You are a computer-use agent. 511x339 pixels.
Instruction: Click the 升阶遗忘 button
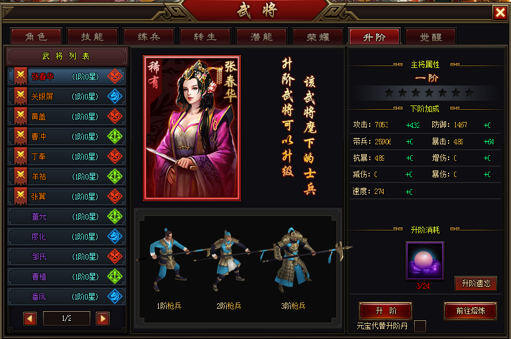[476, 283]
